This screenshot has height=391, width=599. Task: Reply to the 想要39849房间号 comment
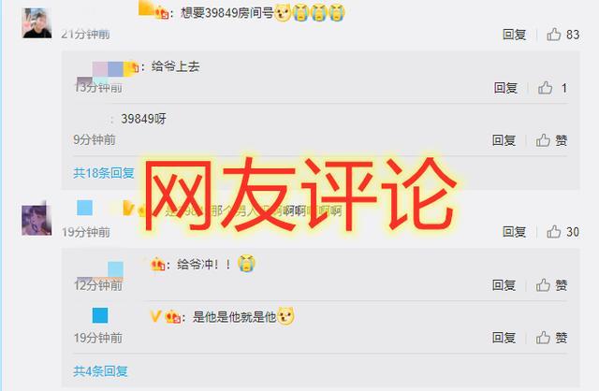tap(514, 35)
